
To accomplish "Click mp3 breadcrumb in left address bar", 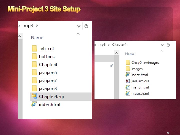I will pyautogui.click(x=28, y=26).
